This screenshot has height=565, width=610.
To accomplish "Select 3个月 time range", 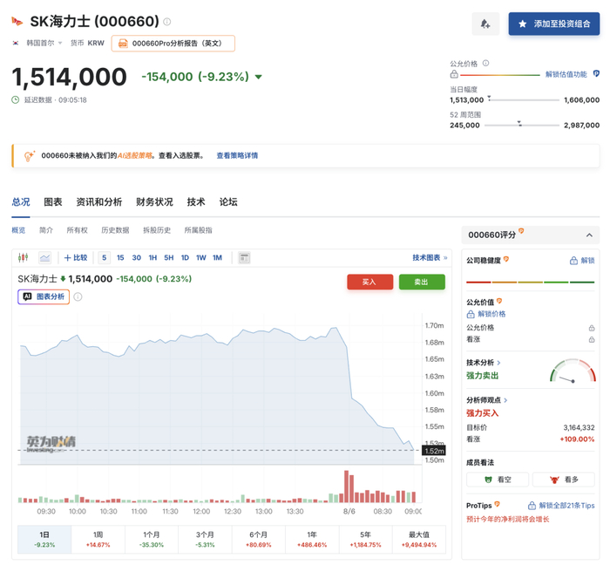I will click(x=205, y=540).
